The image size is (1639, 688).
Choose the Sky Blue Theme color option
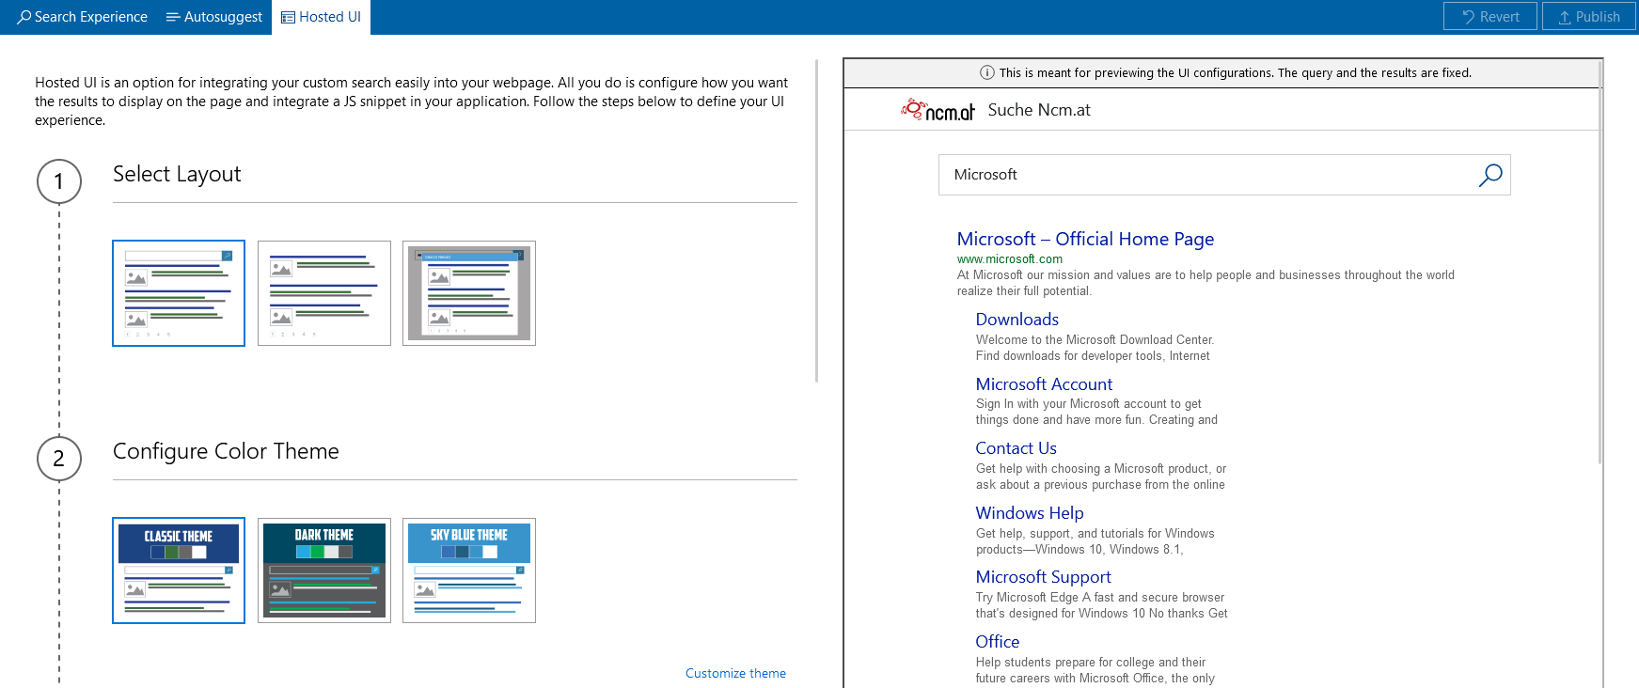point(469,571)
